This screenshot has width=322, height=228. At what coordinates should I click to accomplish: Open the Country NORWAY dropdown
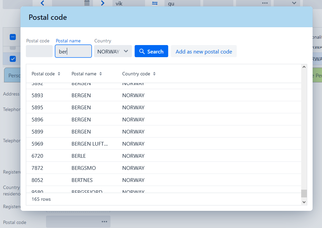pyautogui.click(x=113, y=51)
